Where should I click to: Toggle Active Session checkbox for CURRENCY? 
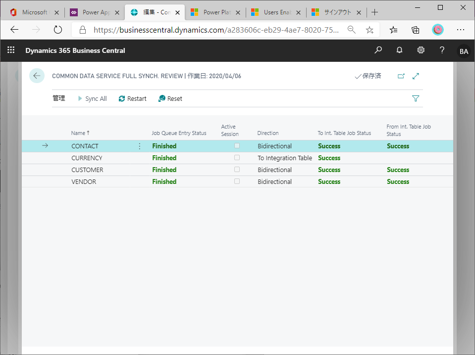[237, 158]
